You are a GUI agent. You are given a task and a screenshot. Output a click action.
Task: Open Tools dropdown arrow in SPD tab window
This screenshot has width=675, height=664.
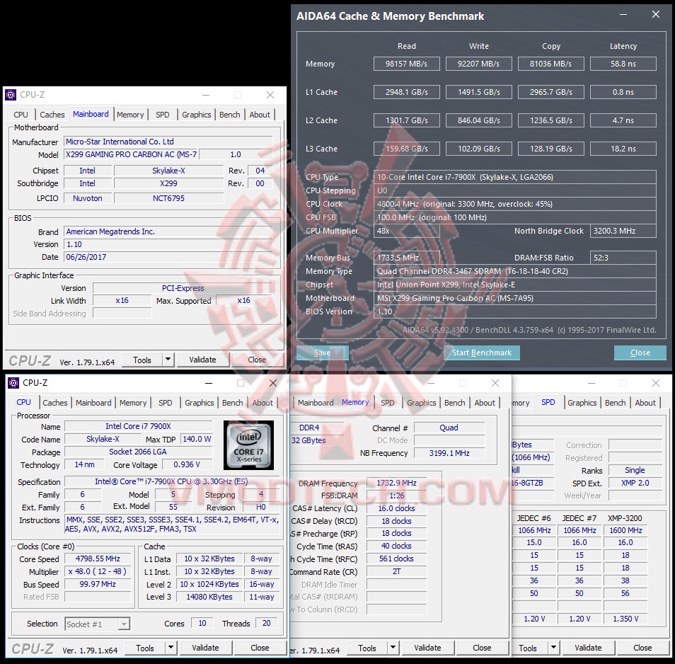(553, 648)
